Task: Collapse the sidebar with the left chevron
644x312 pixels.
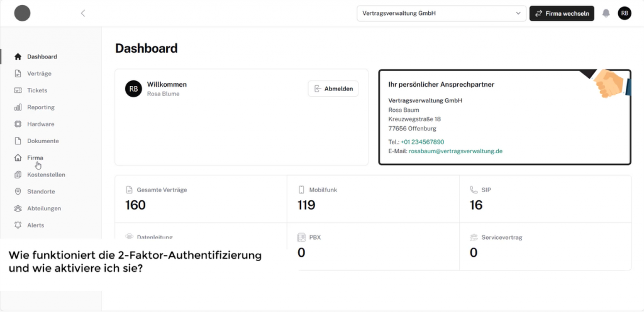Action: click(83, 13)
